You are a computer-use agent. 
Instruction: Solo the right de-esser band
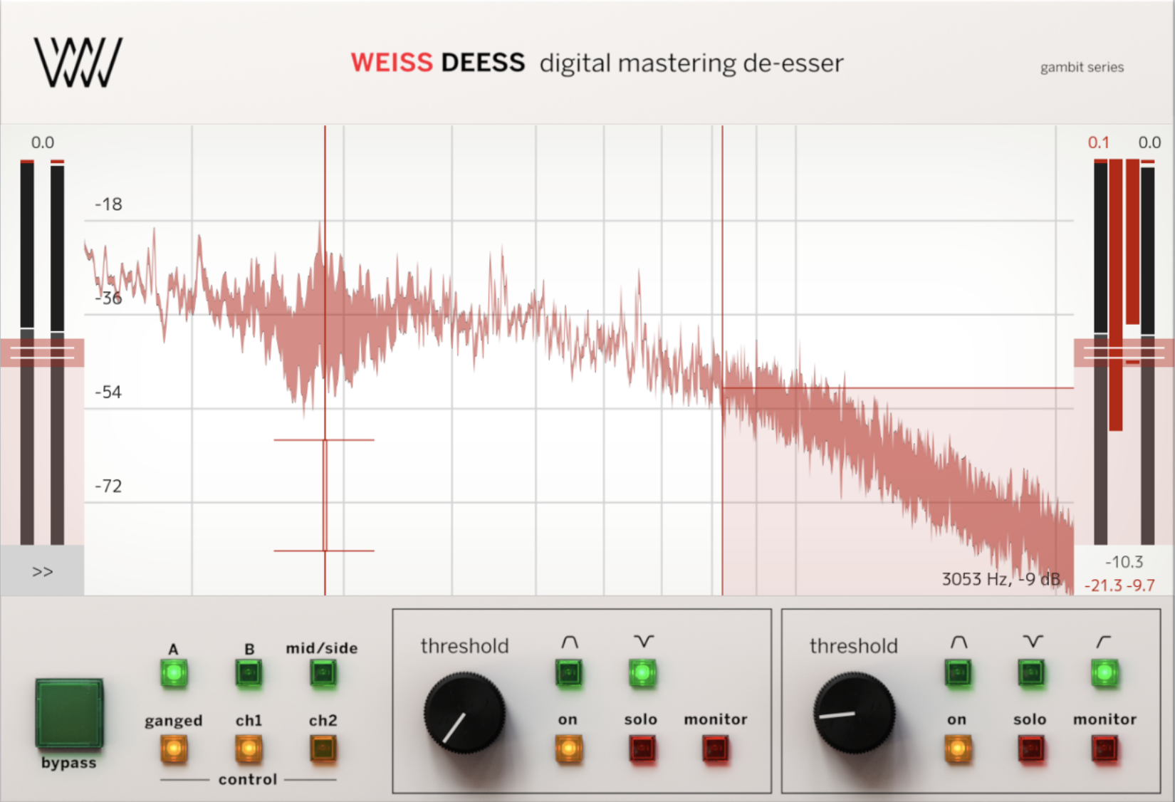coord(1030,749)
